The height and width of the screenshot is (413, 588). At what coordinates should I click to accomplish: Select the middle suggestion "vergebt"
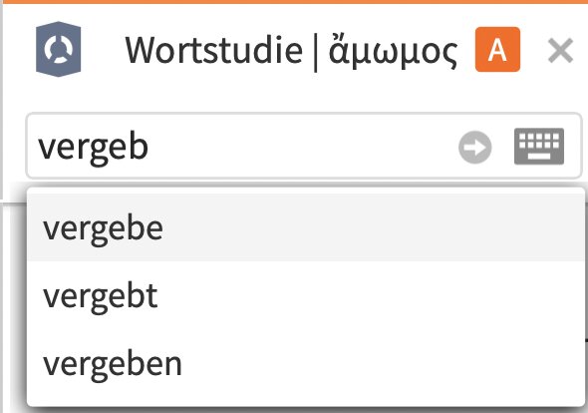(306, 296)
